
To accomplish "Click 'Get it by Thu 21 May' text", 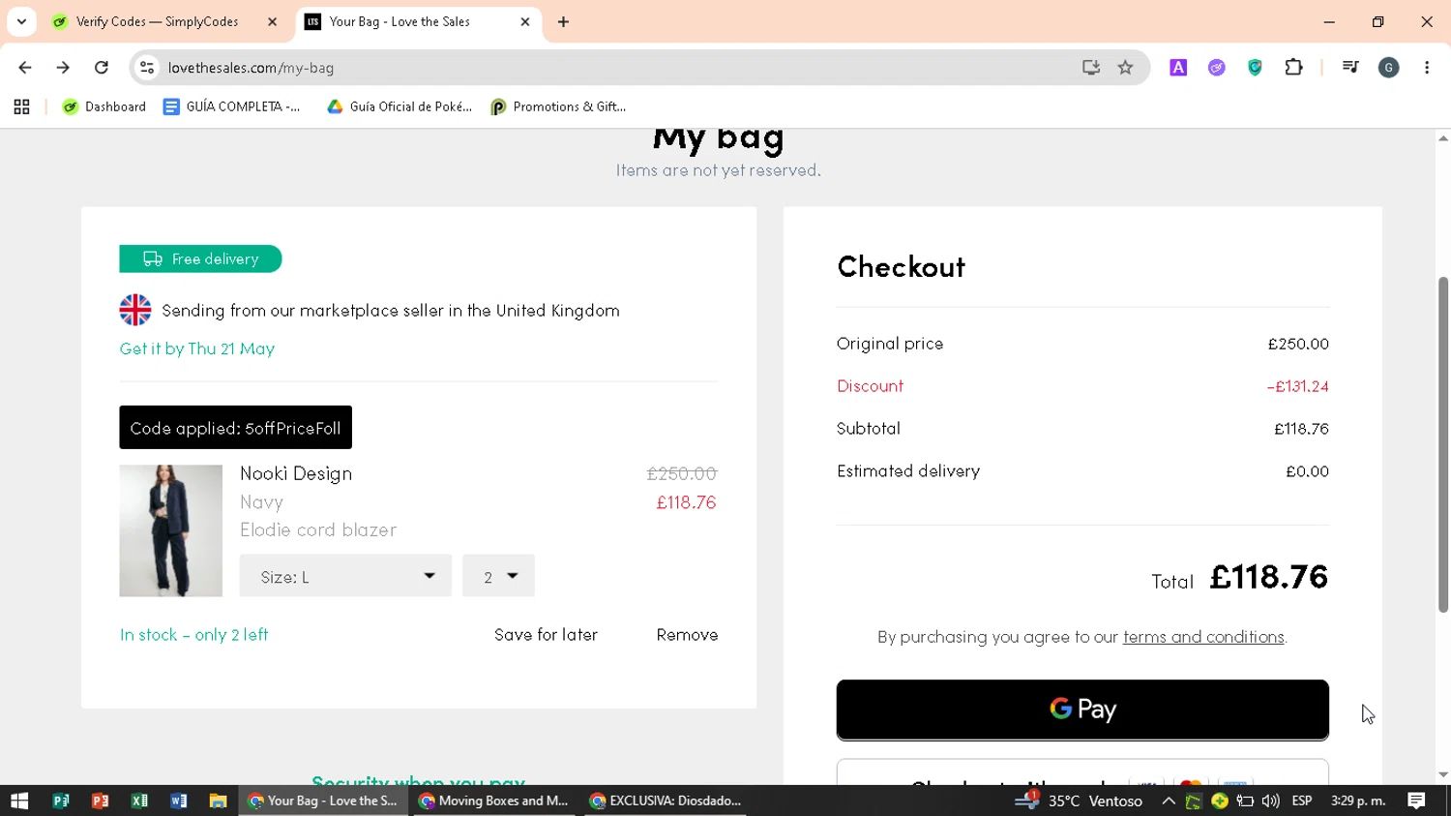I will [197, 348].
